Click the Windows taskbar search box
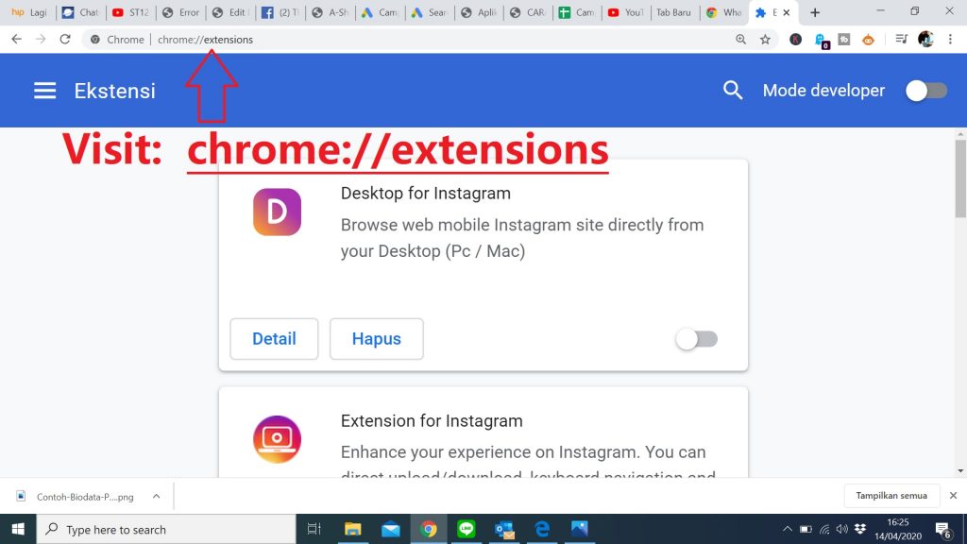967x544 pixels. coord(165,530)
